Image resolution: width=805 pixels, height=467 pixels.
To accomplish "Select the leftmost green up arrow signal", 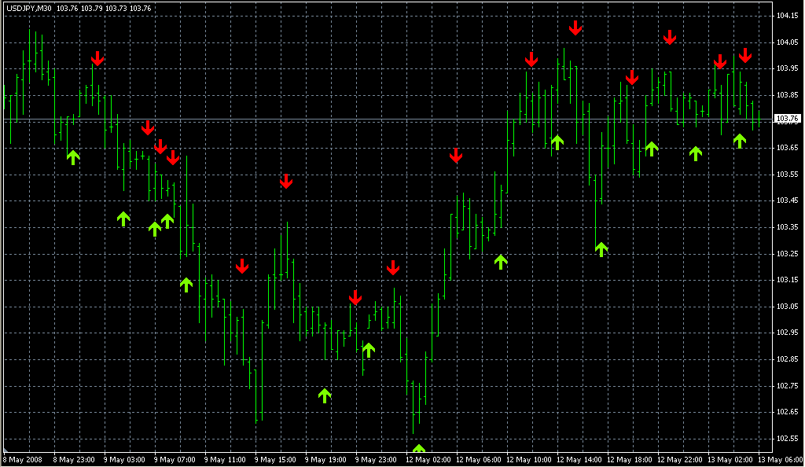I will click(x=73, y=157).
